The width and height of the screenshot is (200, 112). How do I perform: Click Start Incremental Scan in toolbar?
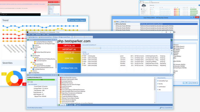tap(45, 37)
